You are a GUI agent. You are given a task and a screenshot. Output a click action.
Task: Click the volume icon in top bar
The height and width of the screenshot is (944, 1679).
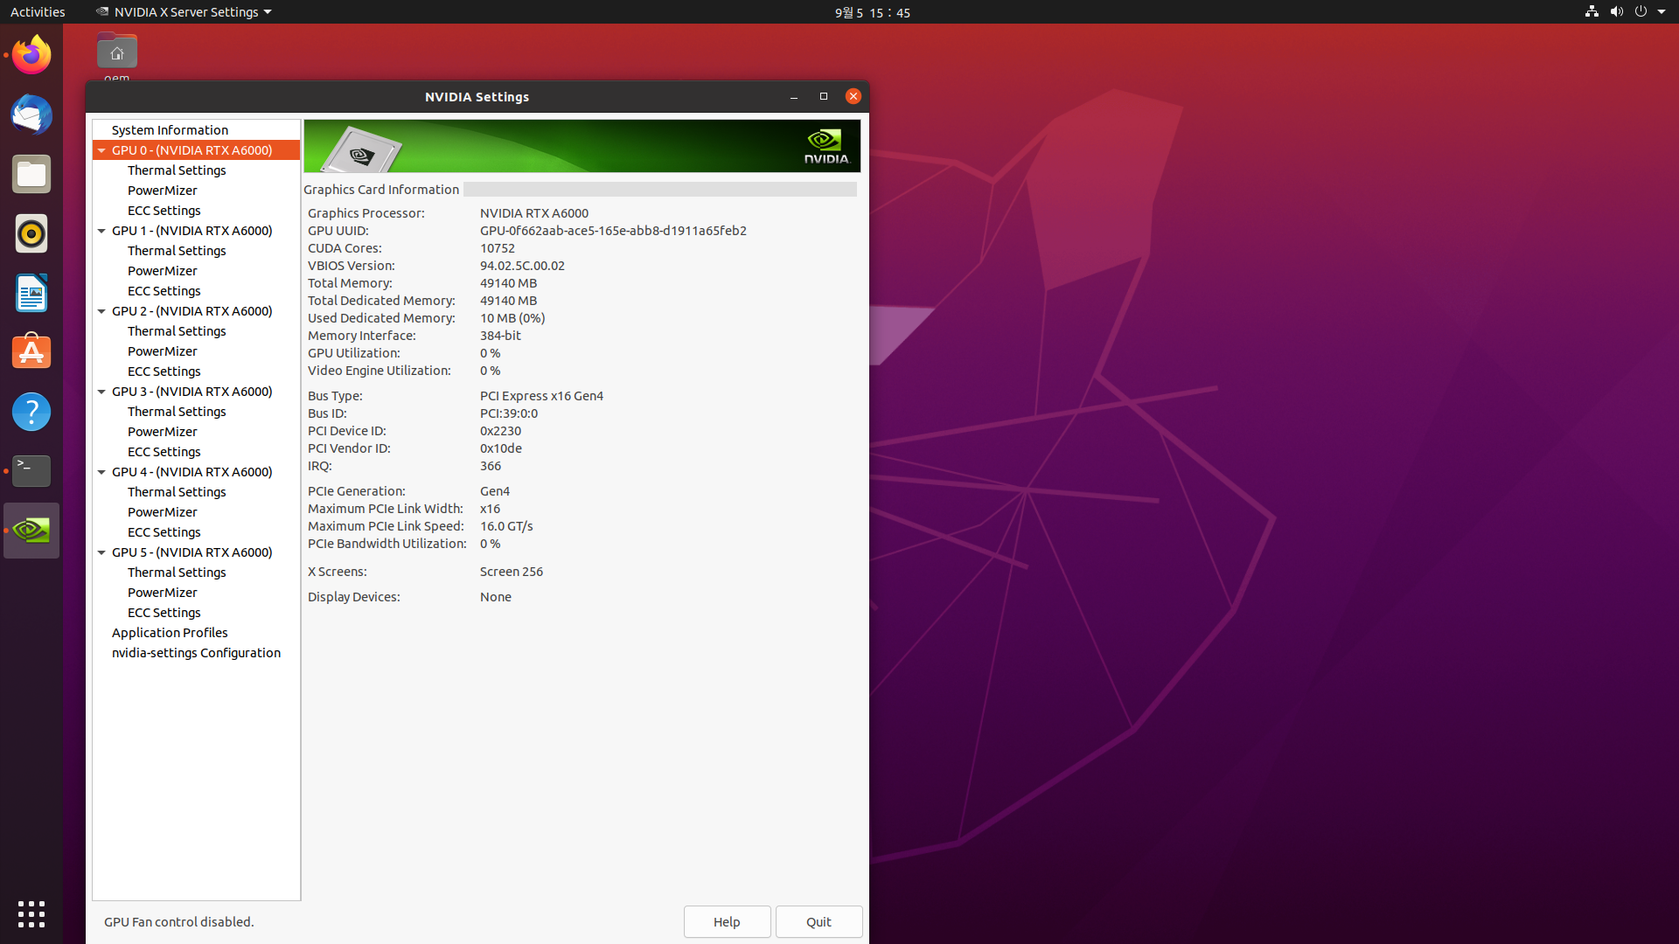pos(1616,11)
